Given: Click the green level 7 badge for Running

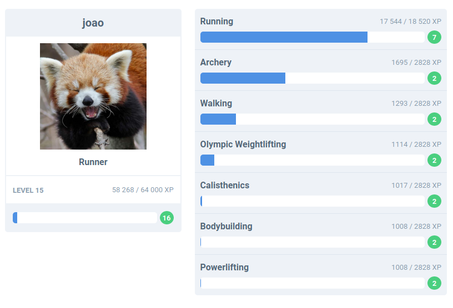Looking at the screenshot, I should point(434,37).
